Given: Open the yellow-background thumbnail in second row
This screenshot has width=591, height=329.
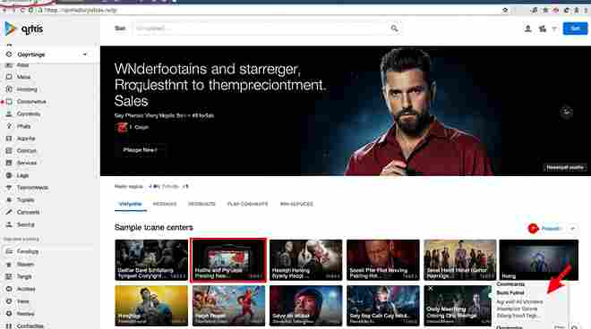Looking at the screenshot, I should click(151, 306).
